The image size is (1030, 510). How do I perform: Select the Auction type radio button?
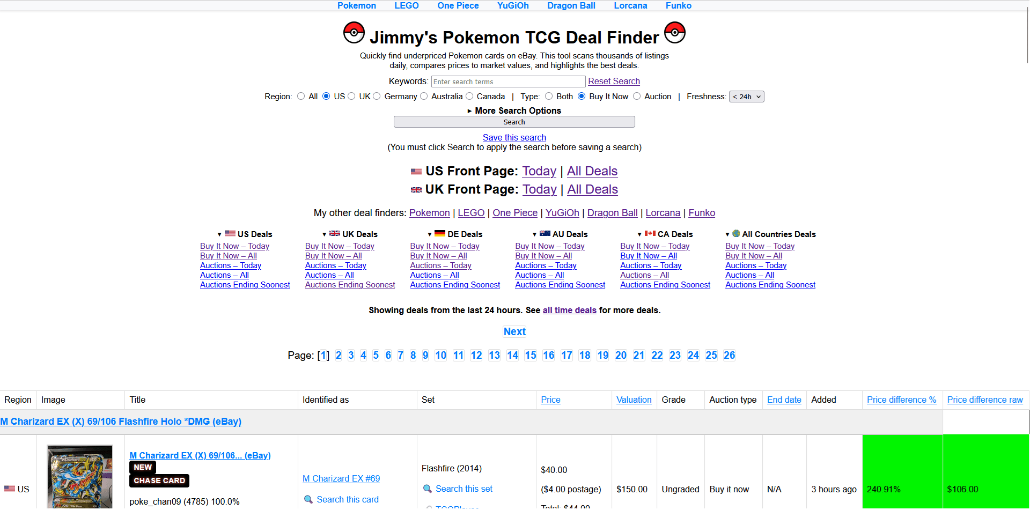coord(637,96)
